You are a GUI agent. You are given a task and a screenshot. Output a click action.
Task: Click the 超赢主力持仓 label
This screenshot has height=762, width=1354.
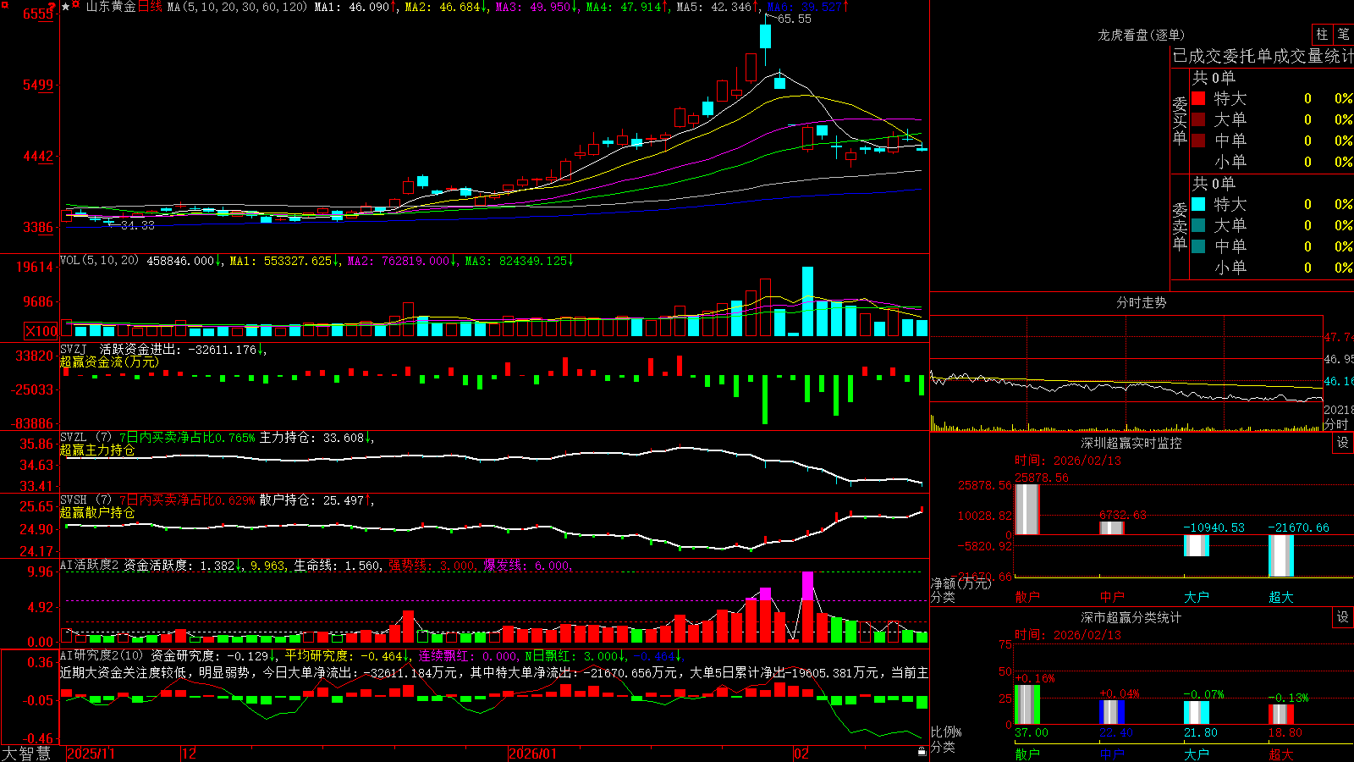click(x=97, y=450)
